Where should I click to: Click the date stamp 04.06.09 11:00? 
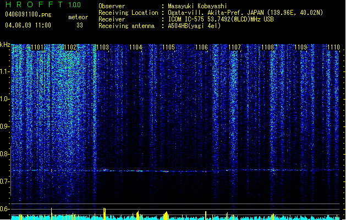click(28, 25)
